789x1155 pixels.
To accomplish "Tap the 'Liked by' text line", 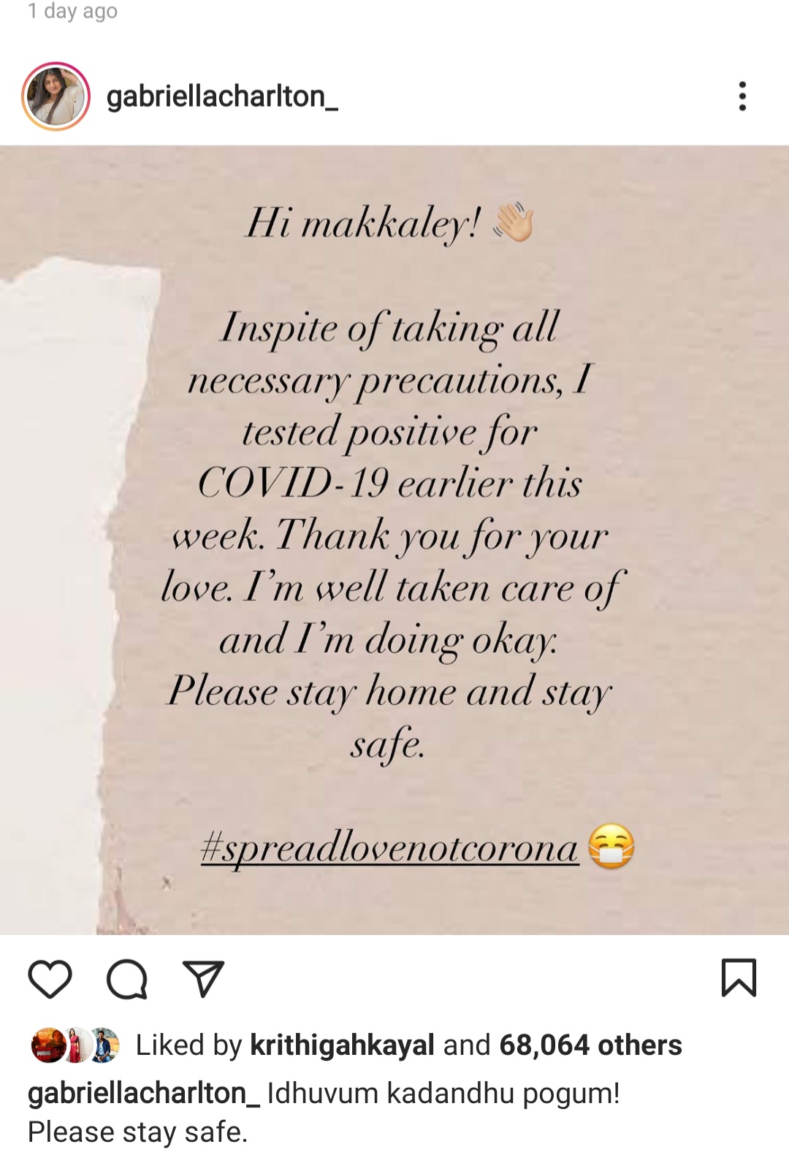I will (x=409, y=1045).
